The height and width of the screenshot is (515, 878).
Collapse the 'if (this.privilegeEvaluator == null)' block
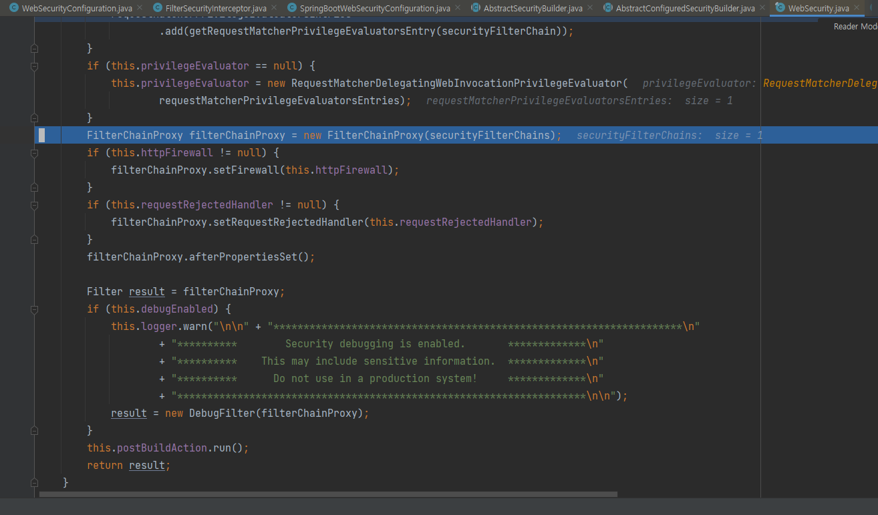(x=34, y=66)
